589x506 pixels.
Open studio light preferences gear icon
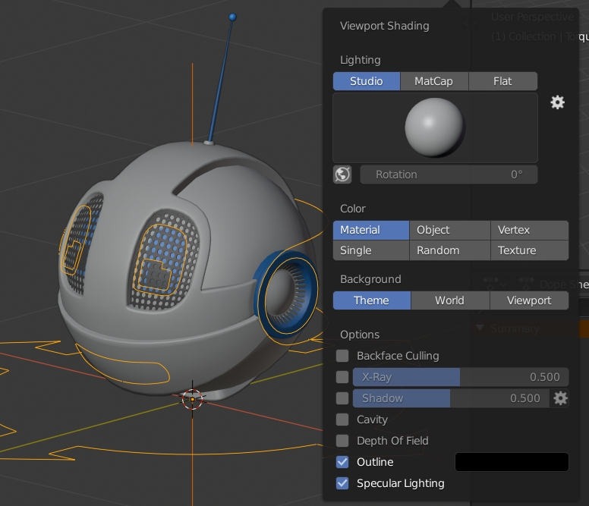point(557,102)
